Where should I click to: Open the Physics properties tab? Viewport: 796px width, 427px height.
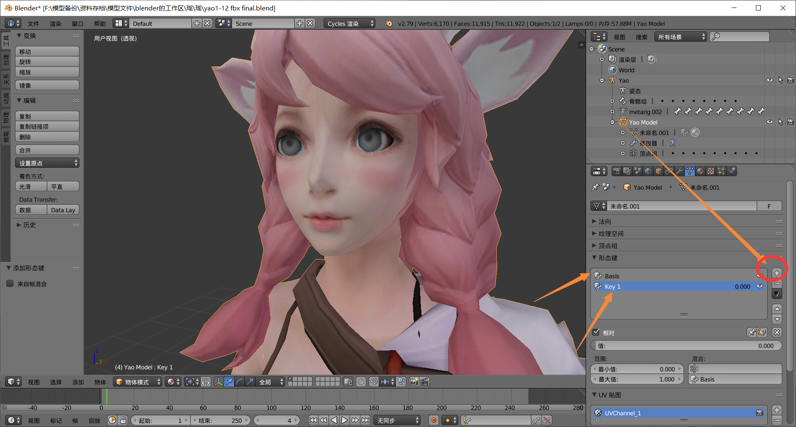[732, 171]
